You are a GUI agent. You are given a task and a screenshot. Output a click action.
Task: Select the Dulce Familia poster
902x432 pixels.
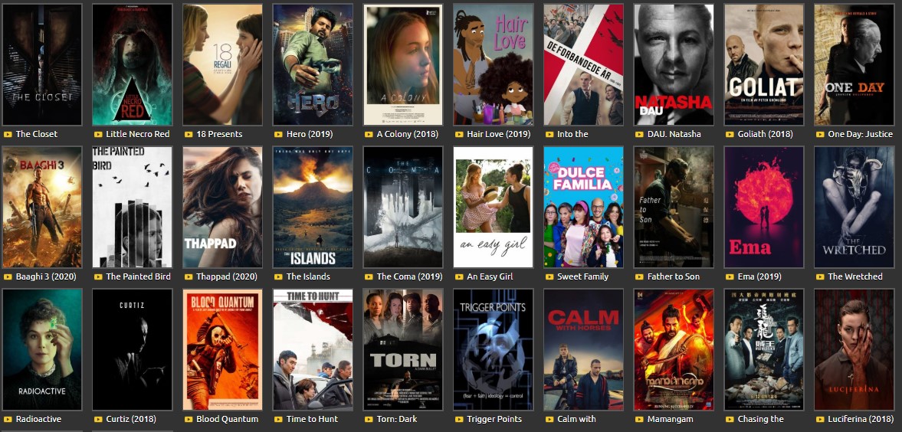[583, 207]
